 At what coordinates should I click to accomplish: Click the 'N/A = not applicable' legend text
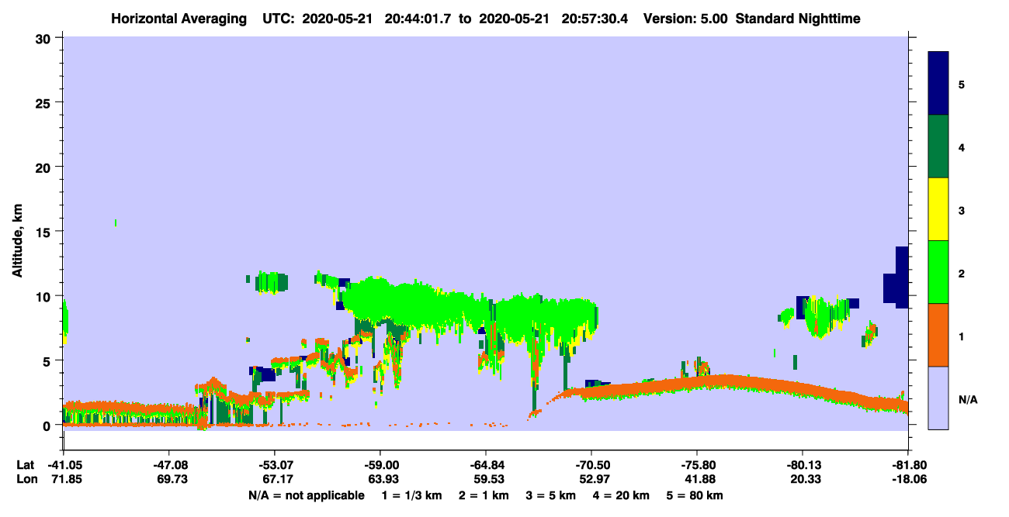click(306, 495)
